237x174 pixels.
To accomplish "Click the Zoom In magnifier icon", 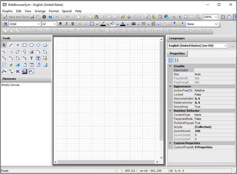I will pyautogui.click(x=180, y=17).
